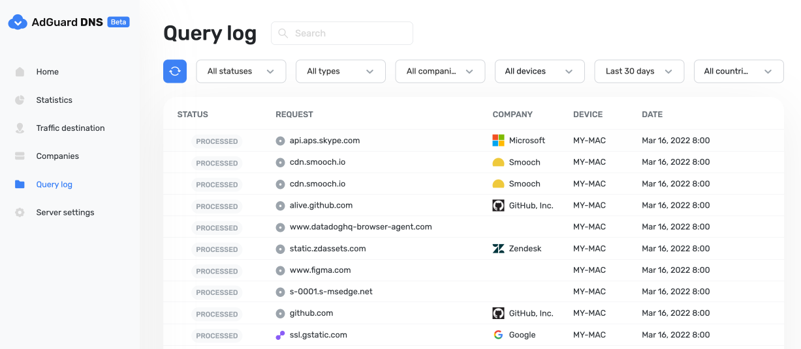Viewport: 801px width, 349px height.
Task: Click the gray icon beside s-0001.s-msedge.net
Action: tap(280, 292)
